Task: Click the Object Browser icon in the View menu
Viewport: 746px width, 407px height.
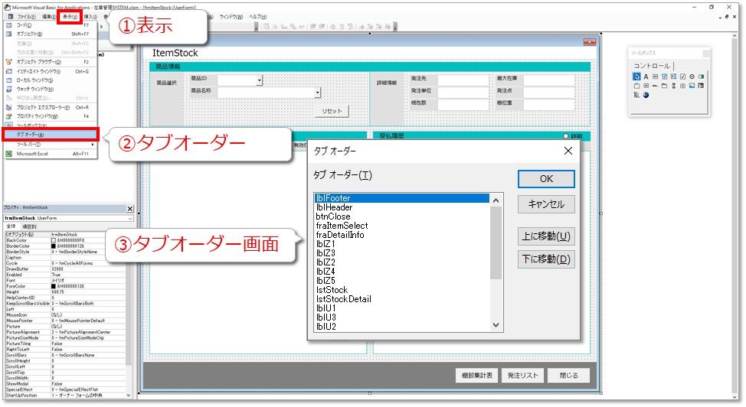Action: (8, 62)
